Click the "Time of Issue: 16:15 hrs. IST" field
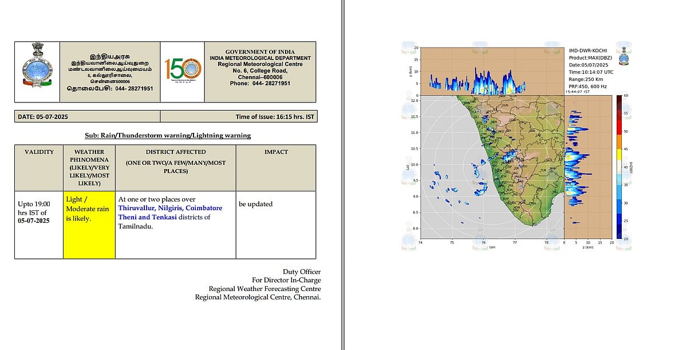 tap(274, 117)
